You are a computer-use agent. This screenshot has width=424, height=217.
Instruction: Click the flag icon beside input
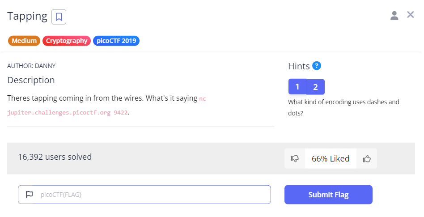pos(30,195)
